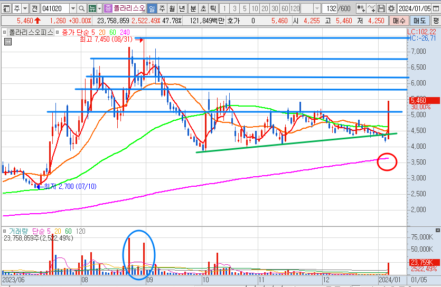
Task: Click the orange 20 moving average legend
Action: (102, 32)
